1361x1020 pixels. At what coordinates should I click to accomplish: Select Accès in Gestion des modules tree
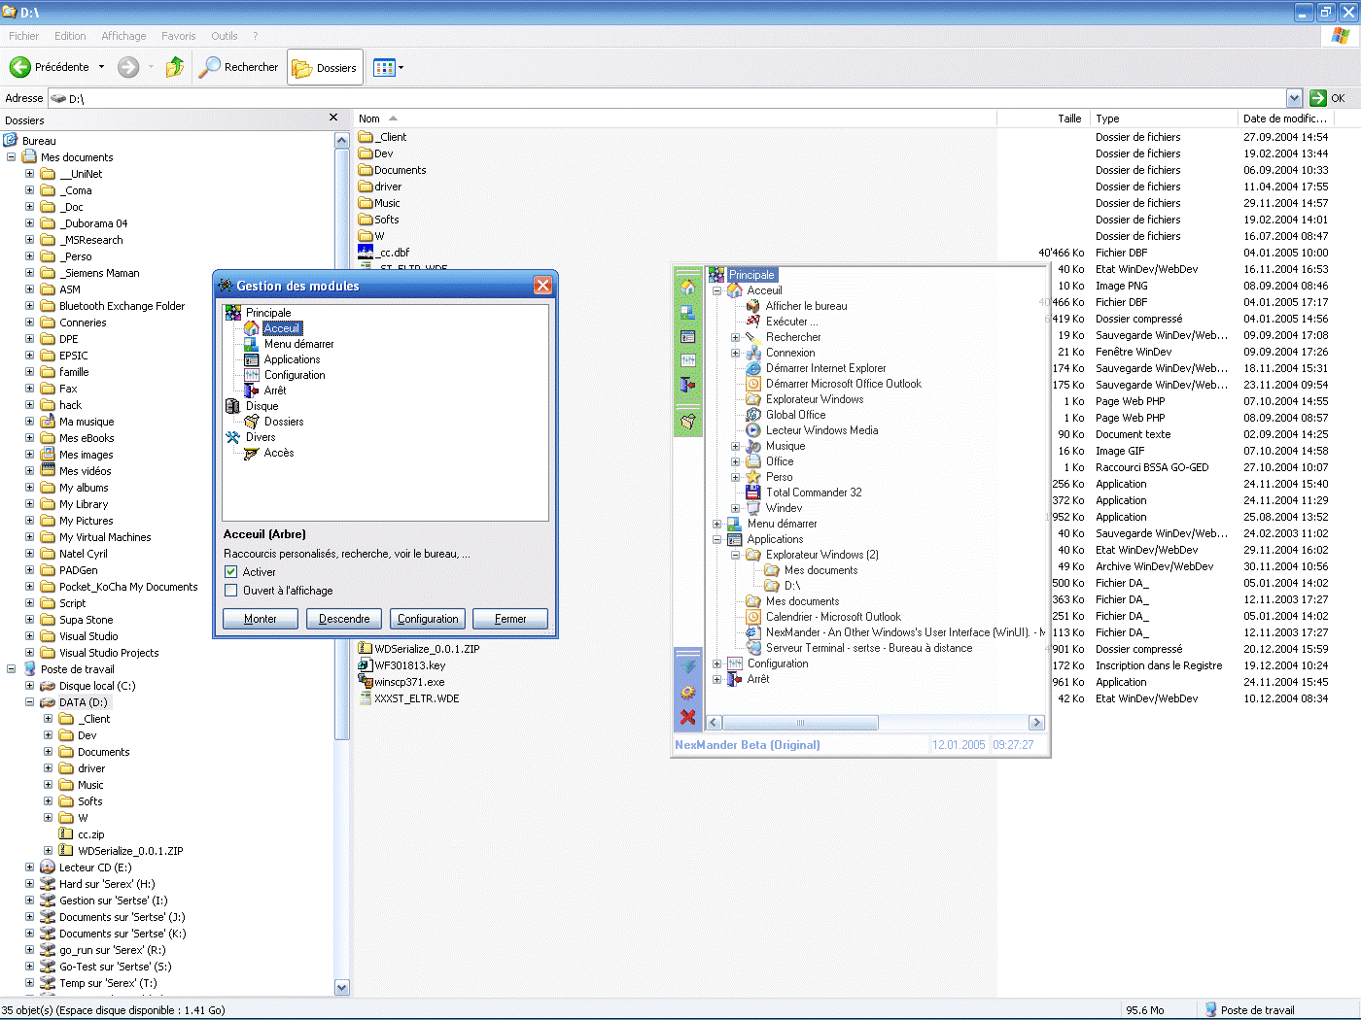pyautogui.click(x=279, y=453)
